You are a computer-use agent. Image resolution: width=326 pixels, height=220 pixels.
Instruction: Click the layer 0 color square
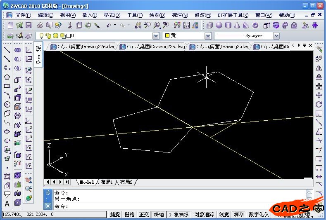(x=69, y=36)
